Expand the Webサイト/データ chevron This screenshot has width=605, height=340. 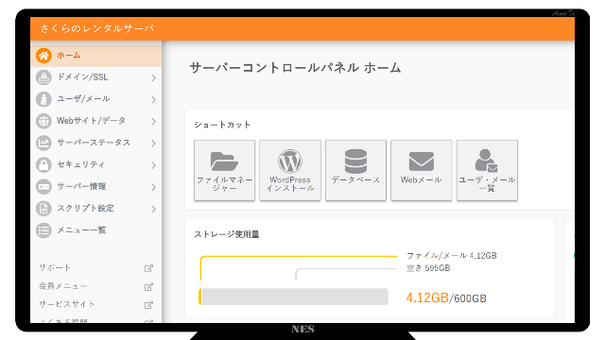153,122
